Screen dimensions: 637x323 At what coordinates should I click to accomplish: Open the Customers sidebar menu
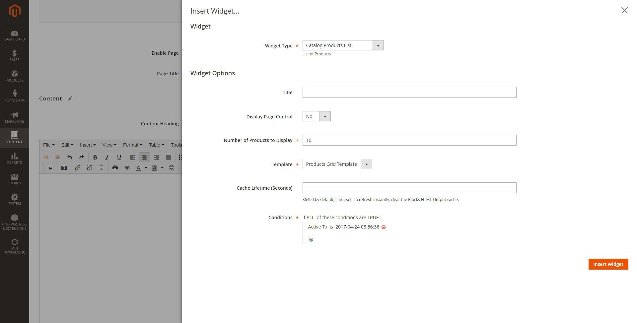(x=15, y=97)
